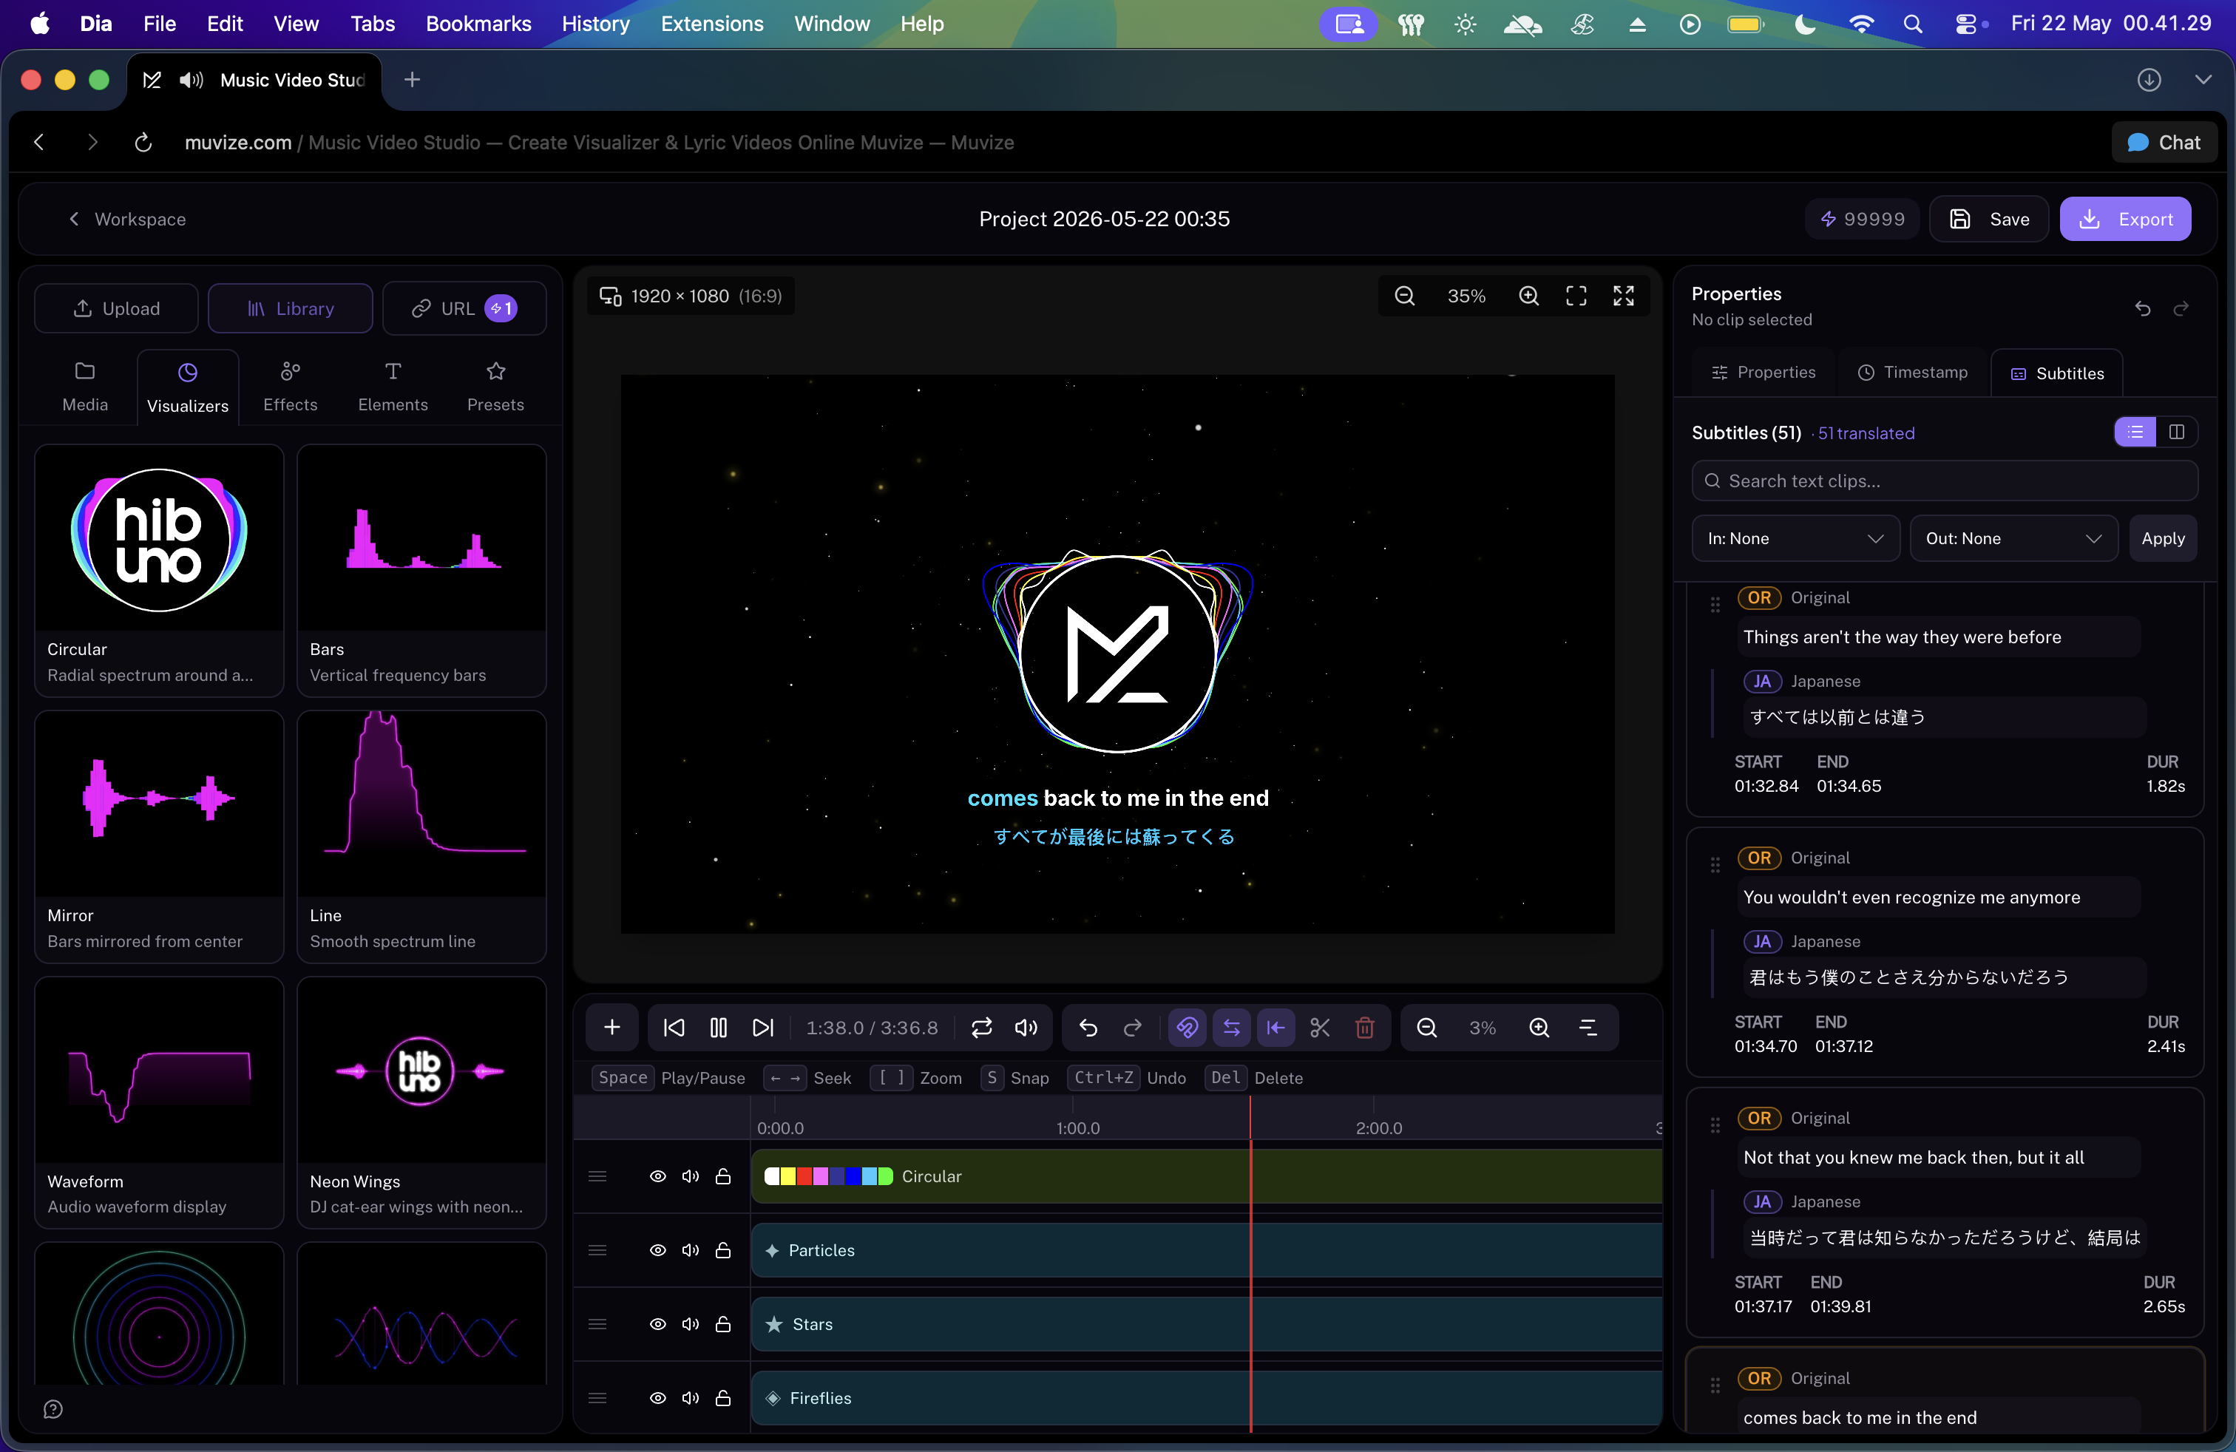
Task: Import media via URL button
Action: point(464,308)
